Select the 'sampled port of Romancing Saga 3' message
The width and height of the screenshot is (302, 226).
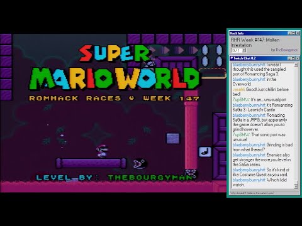point(259,69)
